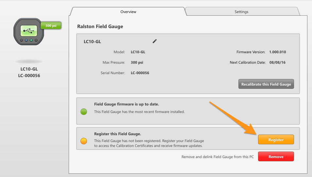Click 'Field Gauge firmware is up to date.'
312x177 pixels.
pos(127,104)
